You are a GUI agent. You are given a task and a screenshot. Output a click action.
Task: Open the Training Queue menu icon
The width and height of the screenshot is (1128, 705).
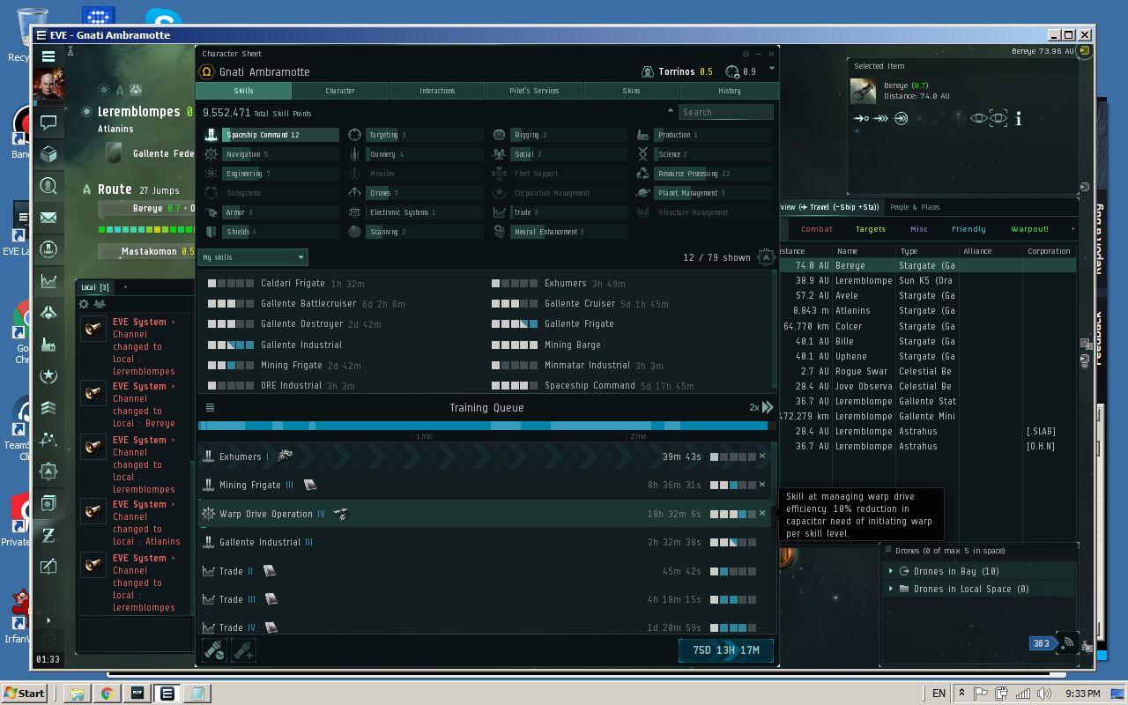[x=210, y=407]
